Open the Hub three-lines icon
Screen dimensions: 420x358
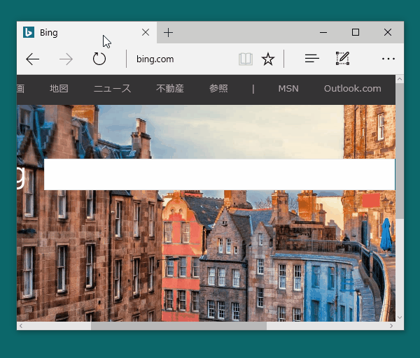(x=311, y=58)
